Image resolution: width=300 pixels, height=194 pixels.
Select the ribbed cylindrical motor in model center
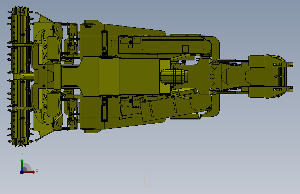[x=174, y=77]
